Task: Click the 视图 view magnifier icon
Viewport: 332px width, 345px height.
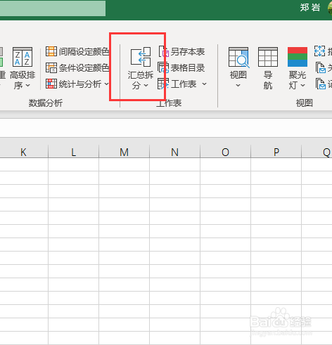Action: (238, 57)
